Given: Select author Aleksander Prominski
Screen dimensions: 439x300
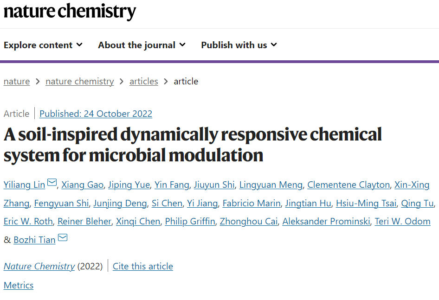Looking at the screenshot, I should (327, 221).
